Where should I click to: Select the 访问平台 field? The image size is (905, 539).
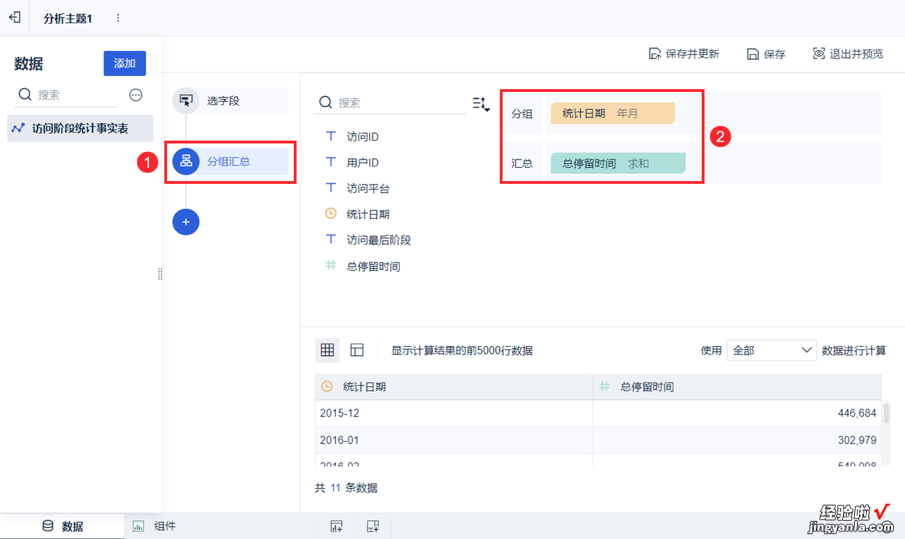(368, 189)
